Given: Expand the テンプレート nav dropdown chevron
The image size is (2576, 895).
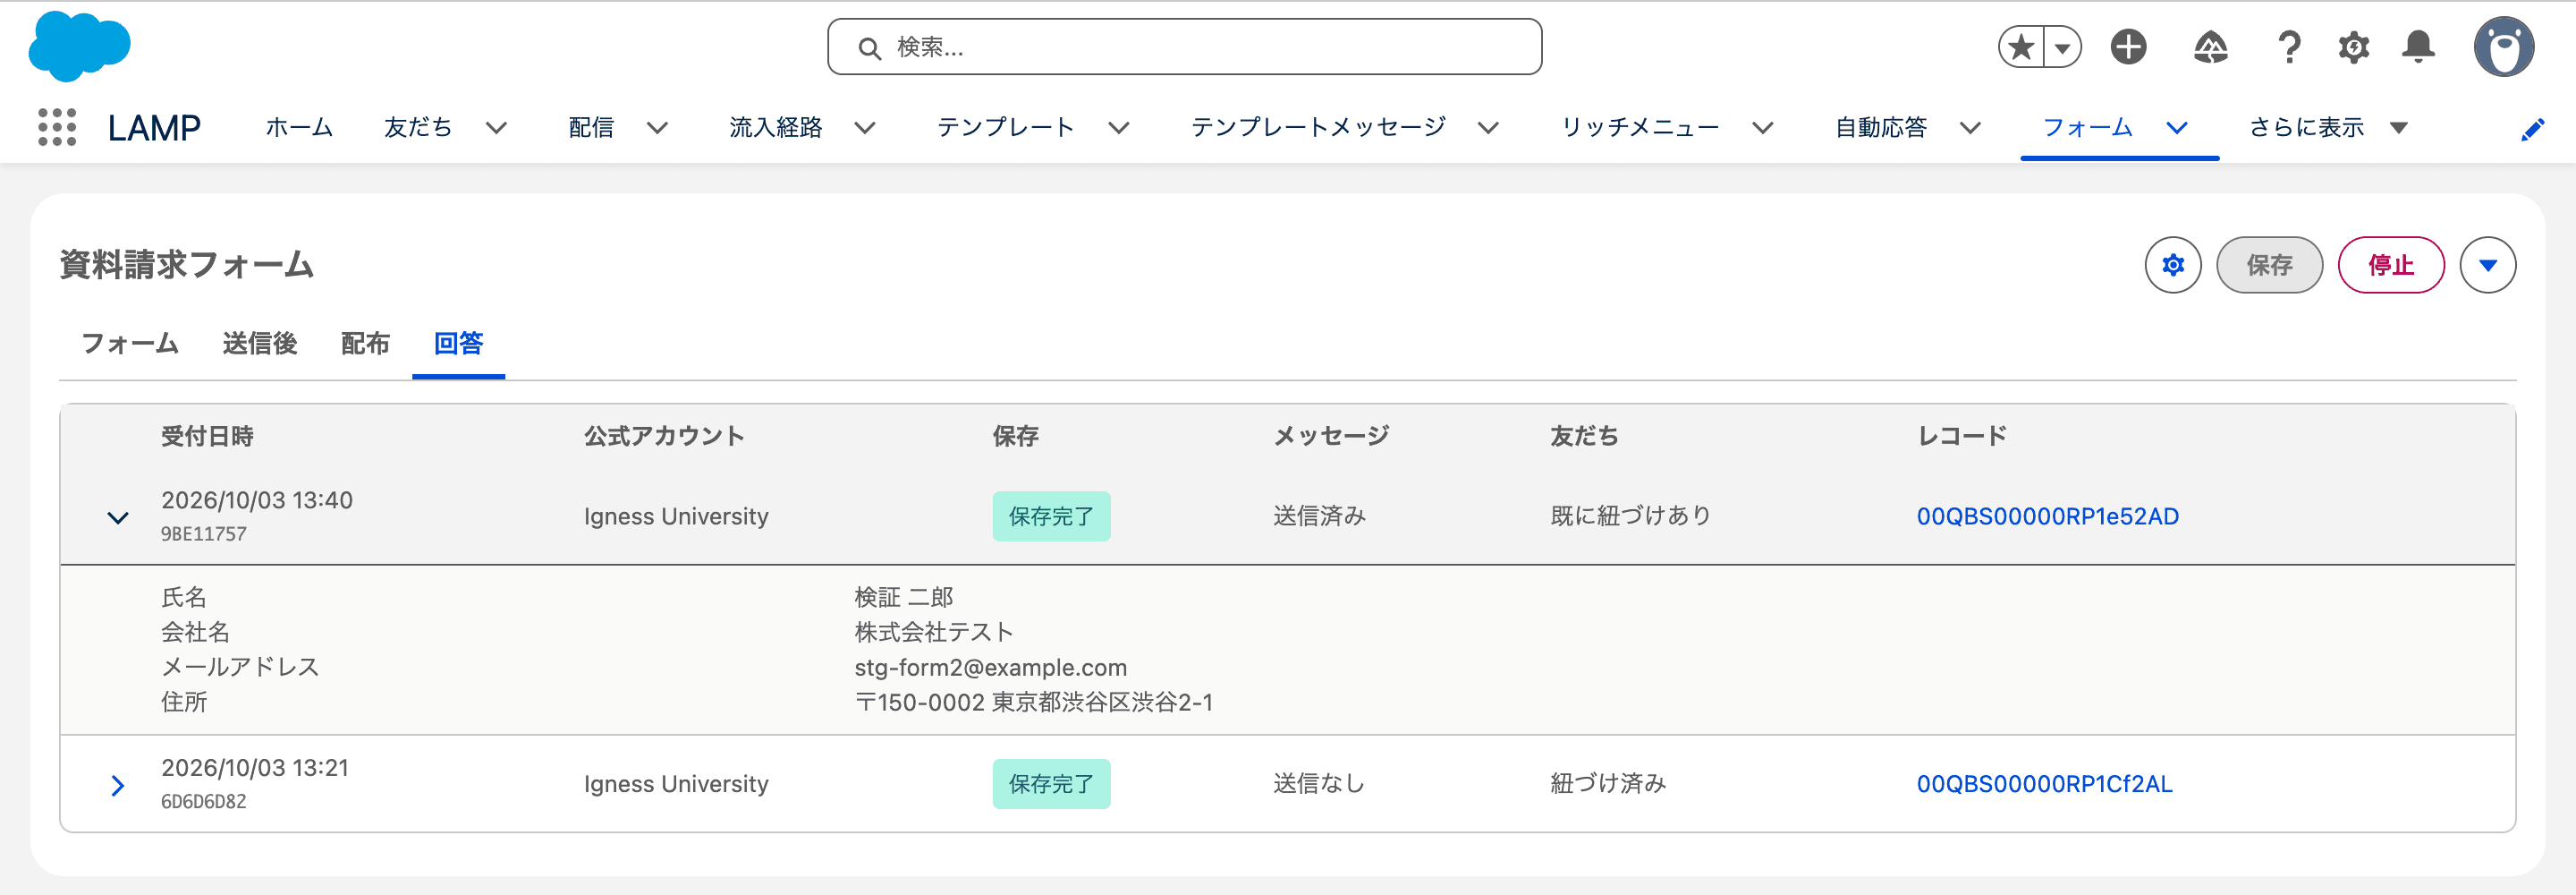Looking at the screenshot, I should [1119, 128].
